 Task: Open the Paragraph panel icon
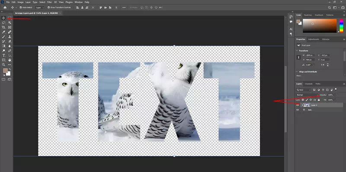pyautogui.click(x=291, y=34)
